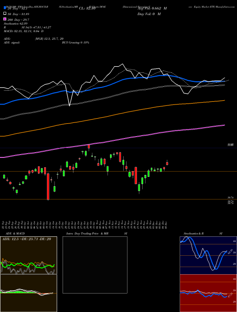This screenshot has width=237, height=312.
Task: Click the thick blue 20 Day moving average line
Action: click(x=112, y=83)
